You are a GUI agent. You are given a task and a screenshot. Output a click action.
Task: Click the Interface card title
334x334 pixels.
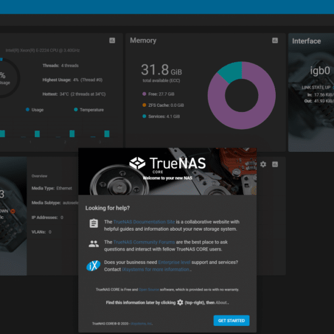coord(306,41)
